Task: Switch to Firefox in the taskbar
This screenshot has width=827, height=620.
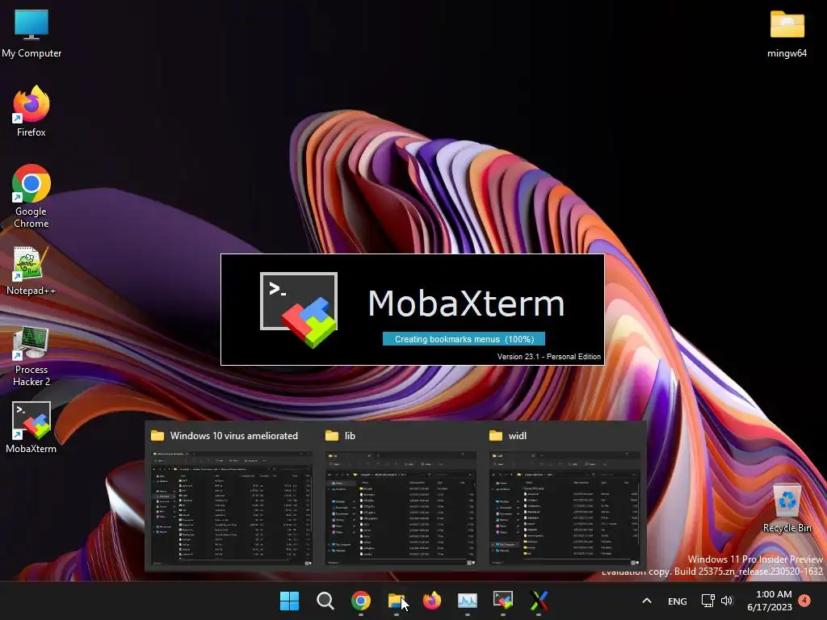Action: click(432, 601)
